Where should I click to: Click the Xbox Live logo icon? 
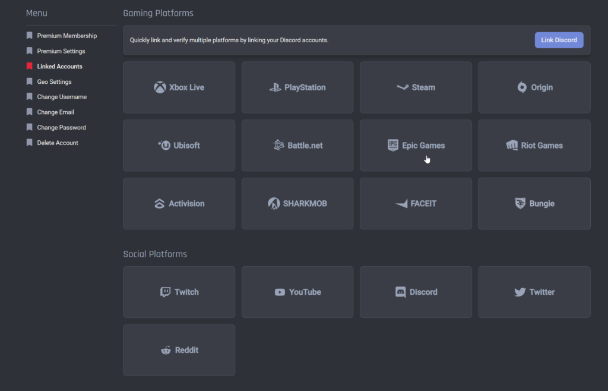point(160,87)
